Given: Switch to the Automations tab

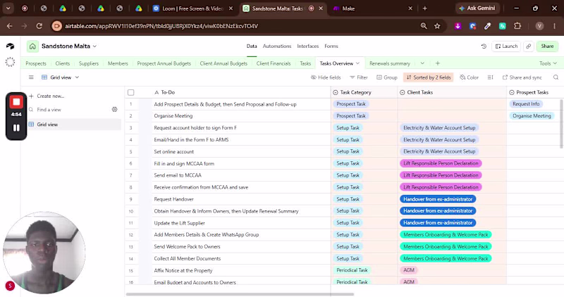Looking at the screenshot, I should [x=277, y=46].
